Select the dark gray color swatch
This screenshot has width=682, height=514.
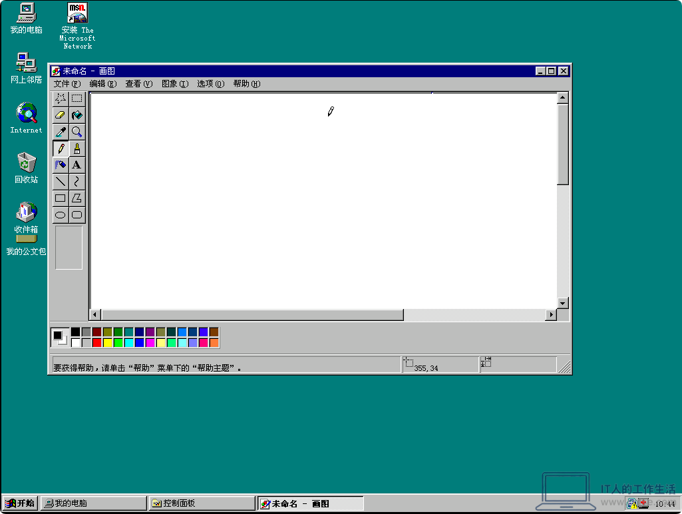click(86, 332)
